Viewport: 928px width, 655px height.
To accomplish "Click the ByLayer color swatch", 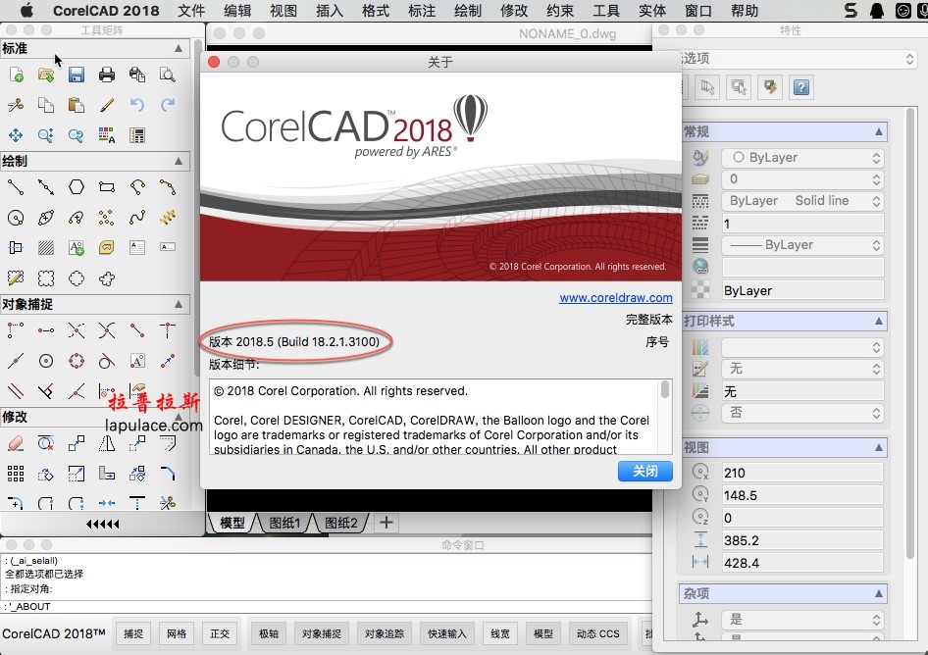I will [802, 156].
